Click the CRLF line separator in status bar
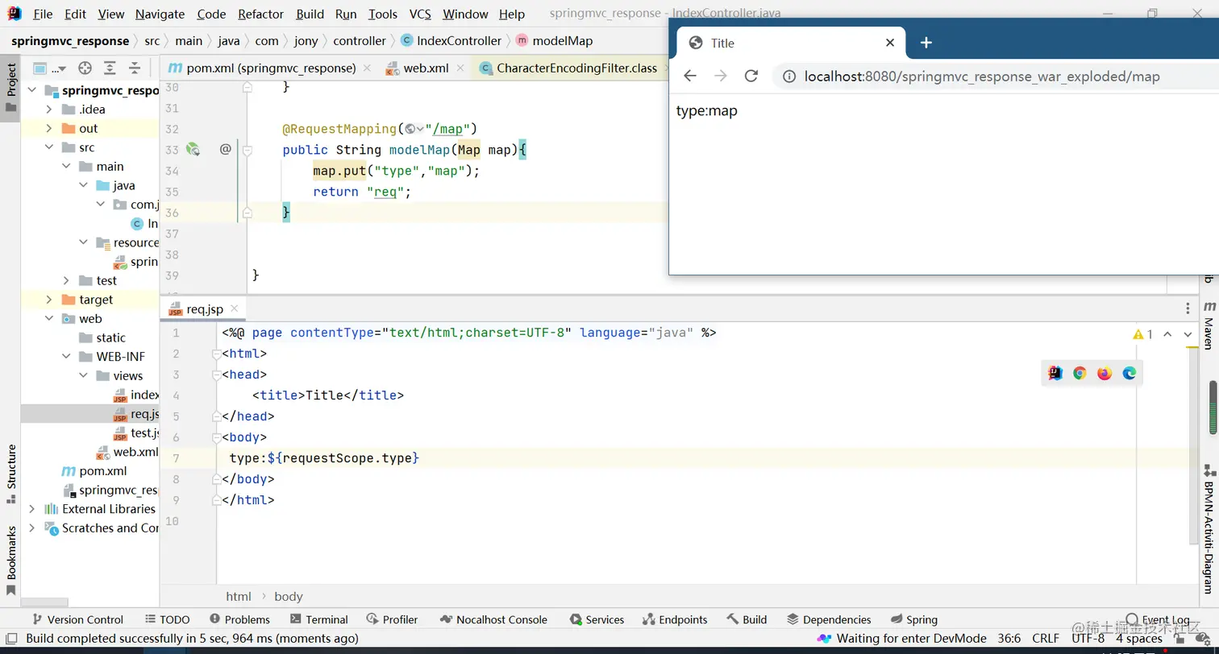The image size is (1219, 654). point(1045,639)
